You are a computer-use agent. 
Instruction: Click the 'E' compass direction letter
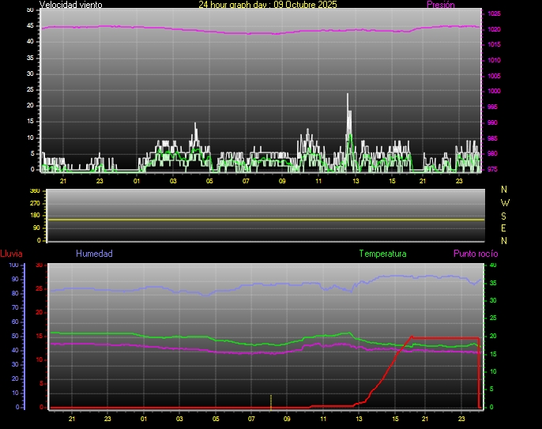click(x=505, y=228)
